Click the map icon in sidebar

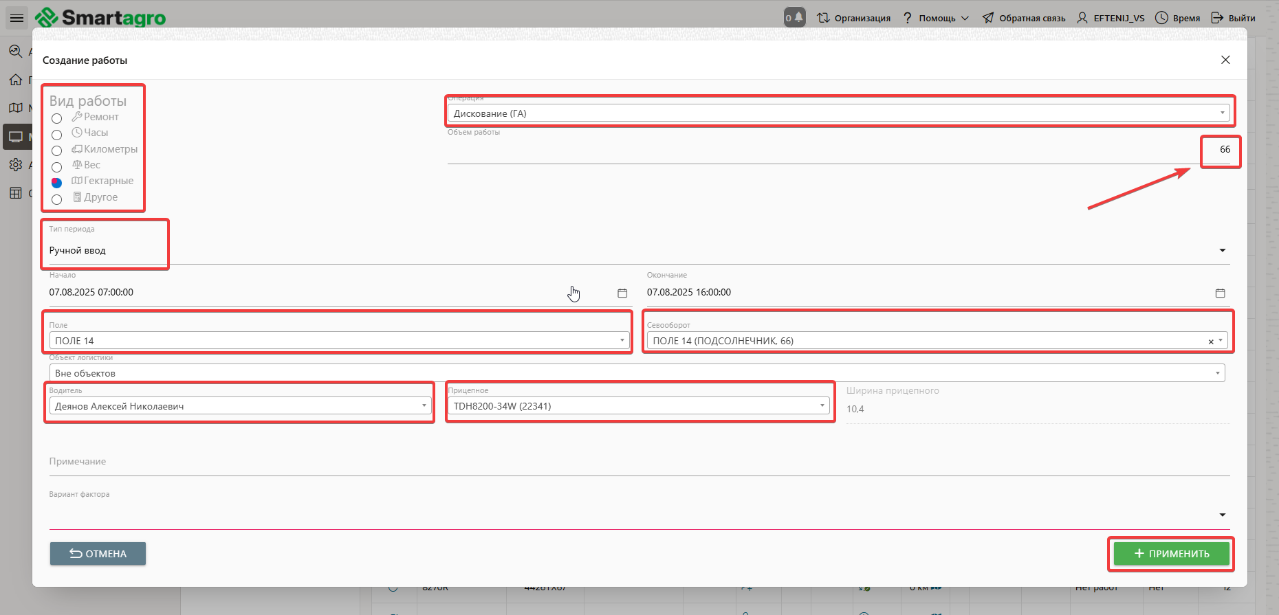pyautogui.click(x=16, y=108)
